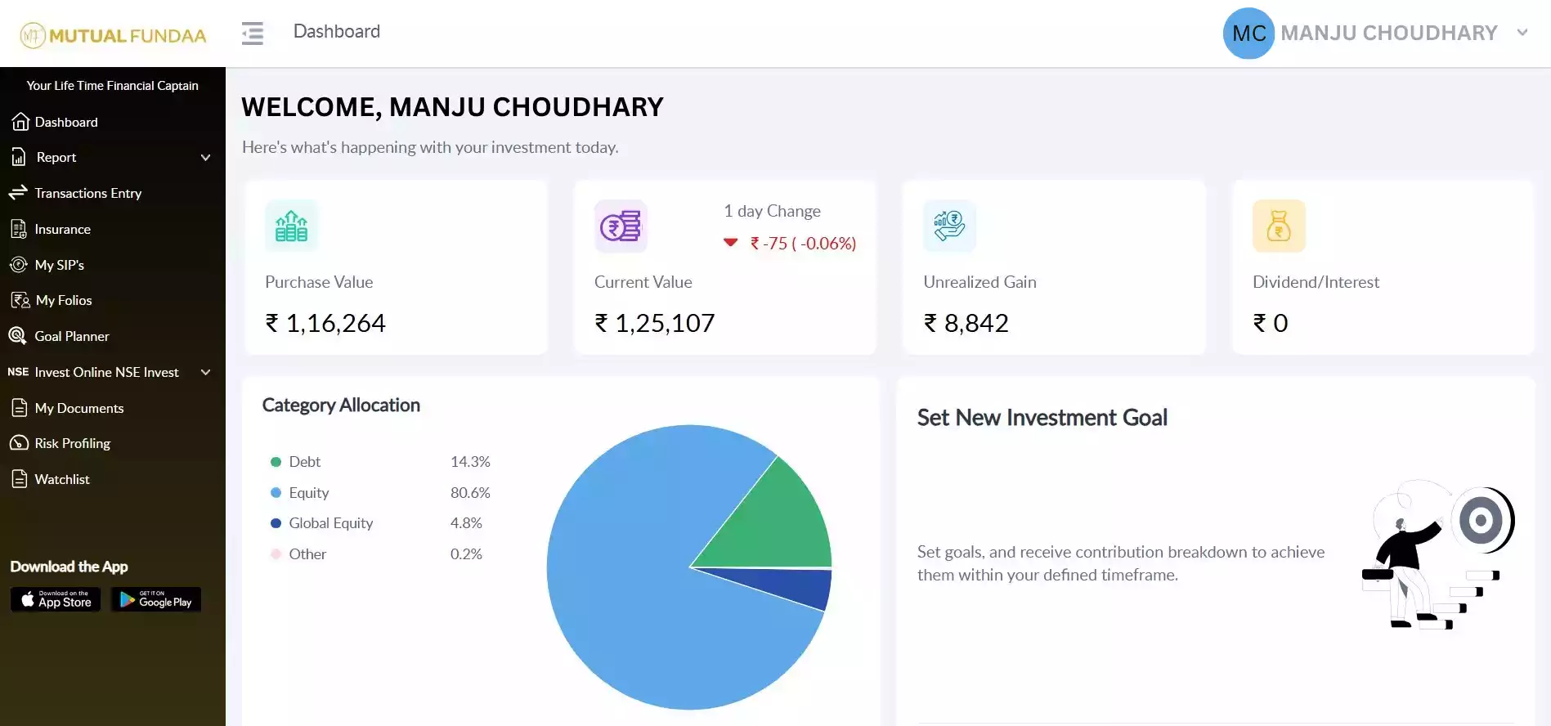This screenshot has width=1551, height=726.
Task: Expand the Report submenu chevron
Action: tap(206, 158)
